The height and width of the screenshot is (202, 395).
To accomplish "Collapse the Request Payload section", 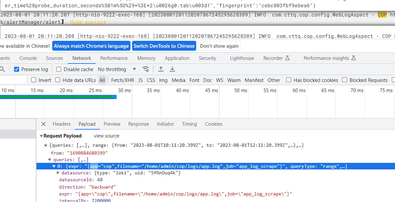I will click(41, 136).
